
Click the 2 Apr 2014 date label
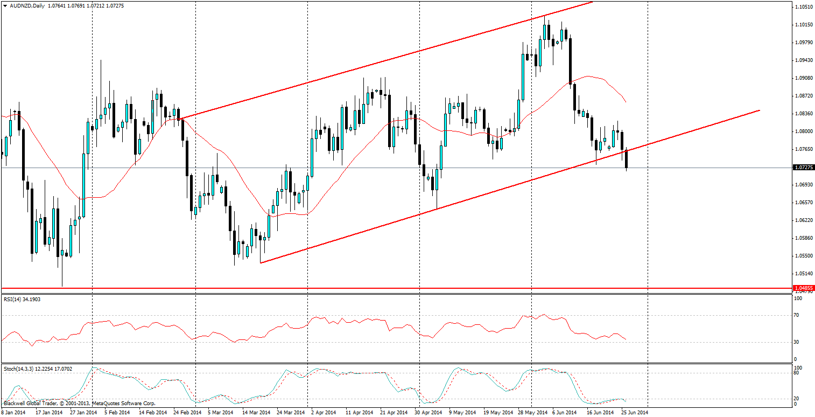point(324,413)
